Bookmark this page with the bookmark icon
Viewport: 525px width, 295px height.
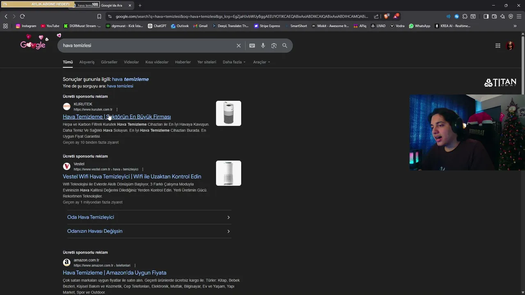99,16
